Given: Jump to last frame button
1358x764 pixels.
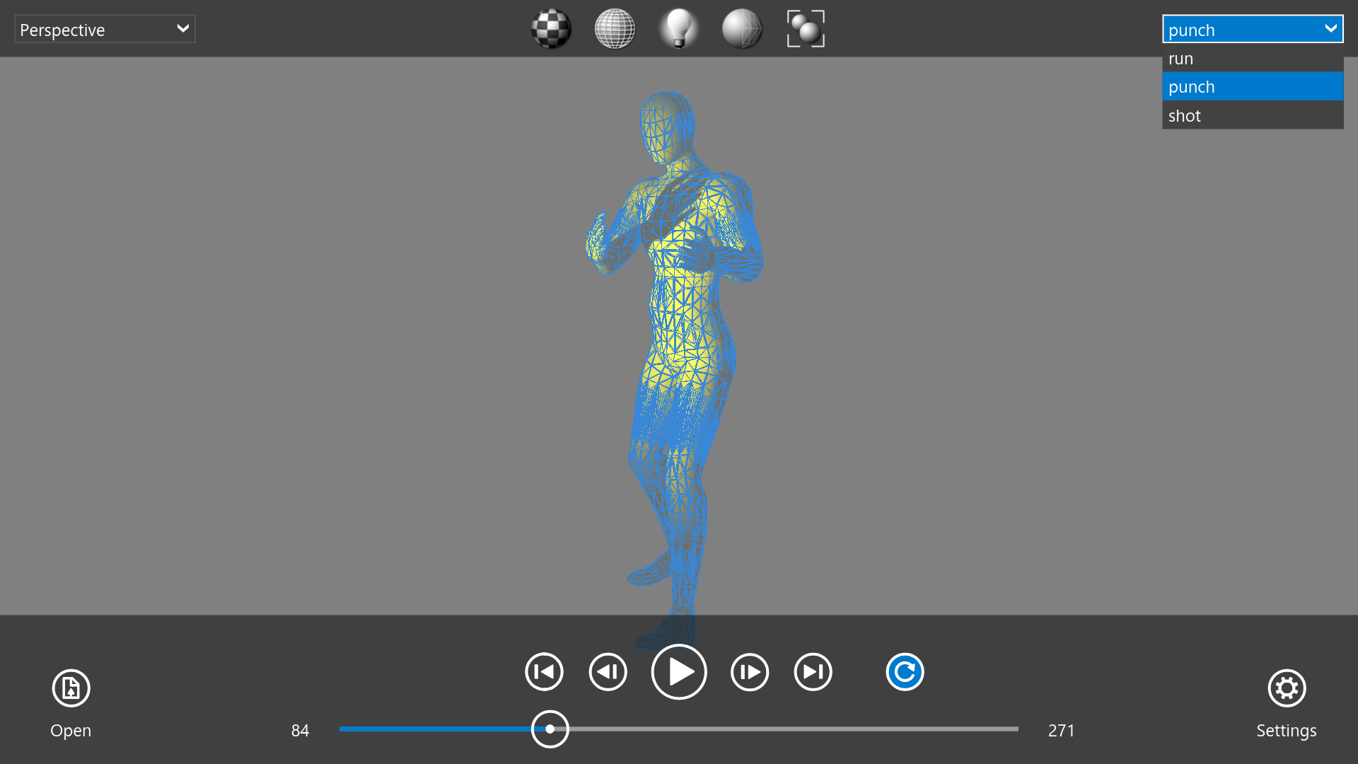Looking at the screenshot, I should point(813,672).
